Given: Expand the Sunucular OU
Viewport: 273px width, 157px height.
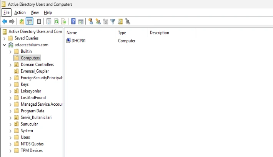Looking at the screenshot, I should pyautogui.click(x=10, y=124).
